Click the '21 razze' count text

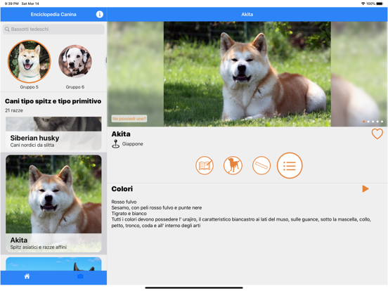[14, 110]
